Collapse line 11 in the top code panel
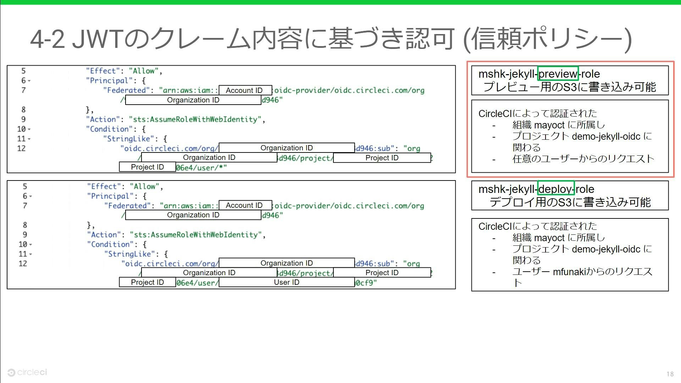This screenshot has width=681, height=383. click(29, 139)
